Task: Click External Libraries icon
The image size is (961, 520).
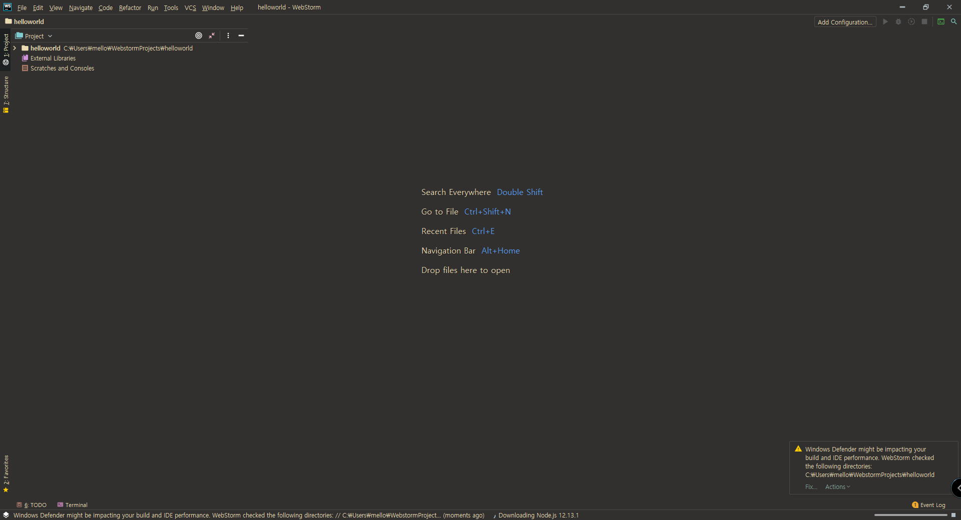Action: 25,58
